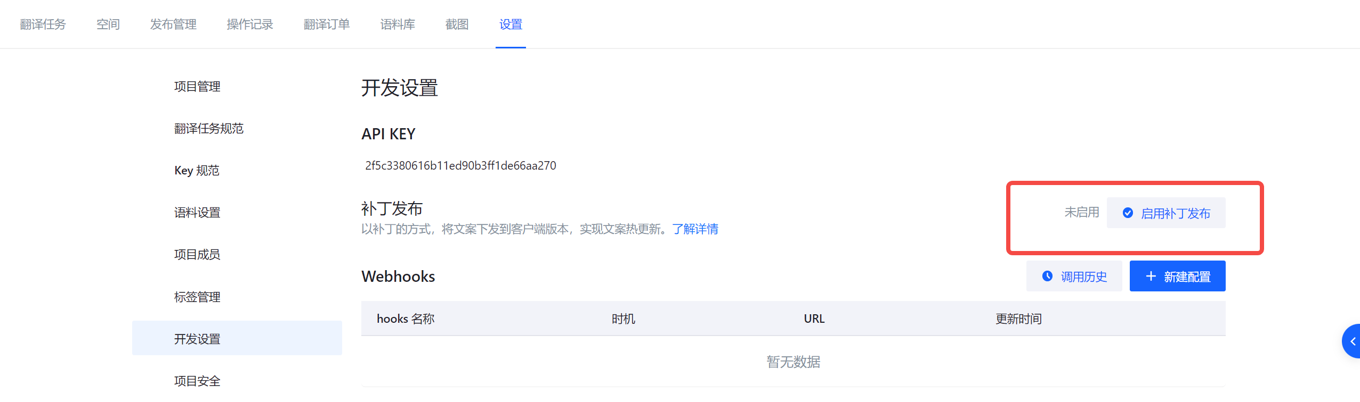Click the 了解详情 link
This screenshot has width=1360, height=402.
(695, 229)
